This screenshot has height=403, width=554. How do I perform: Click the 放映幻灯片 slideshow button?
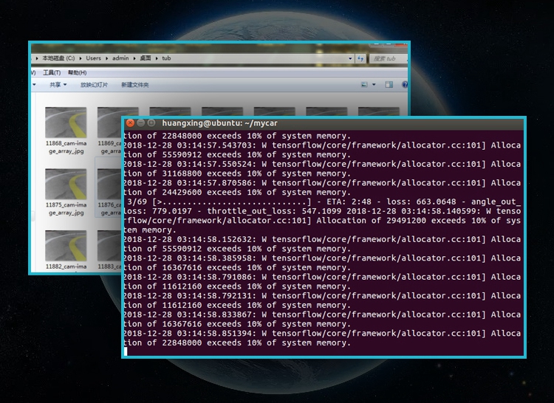pyautogui.click(x=94, y=85)
